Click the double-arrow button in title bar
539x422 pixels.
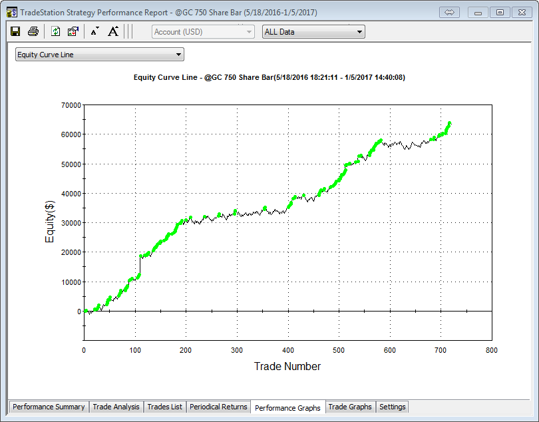tap(450, 12)
